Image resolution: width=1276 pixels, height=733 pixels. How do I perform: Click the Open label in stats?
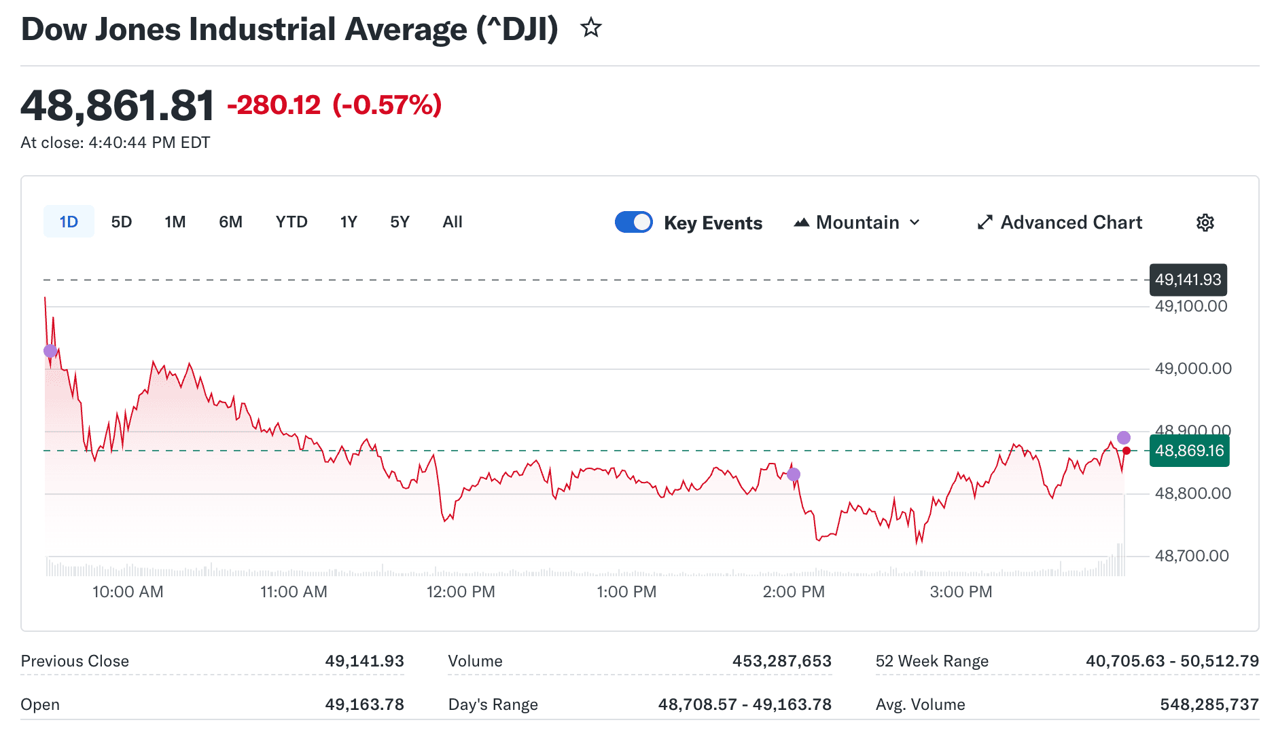40,704
